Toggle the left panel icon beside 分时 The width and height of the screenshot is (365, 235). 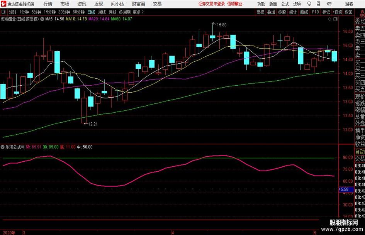tap(3, 12)
